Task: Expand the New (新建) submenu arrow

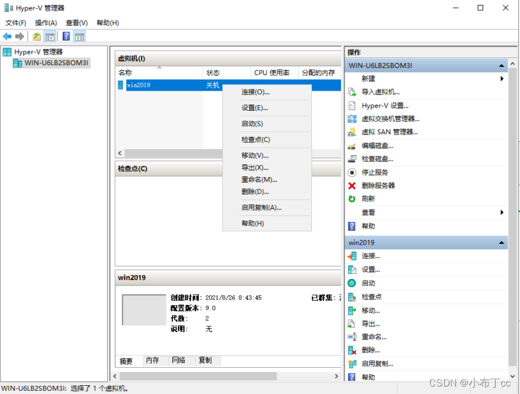Action: pos(502,79)
